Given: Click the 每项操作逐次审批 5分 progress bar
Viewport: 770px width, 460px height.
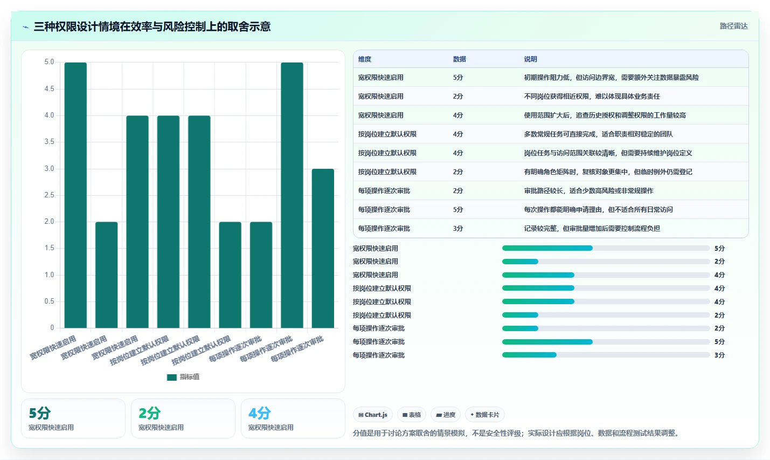Looking at the screenshot, I should pyautogui.click(x=606, y=342).
